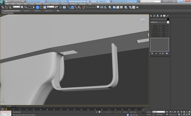191x116 pixels.
Task: Click the search keyword or phrase field
Action: coord(150,1)
